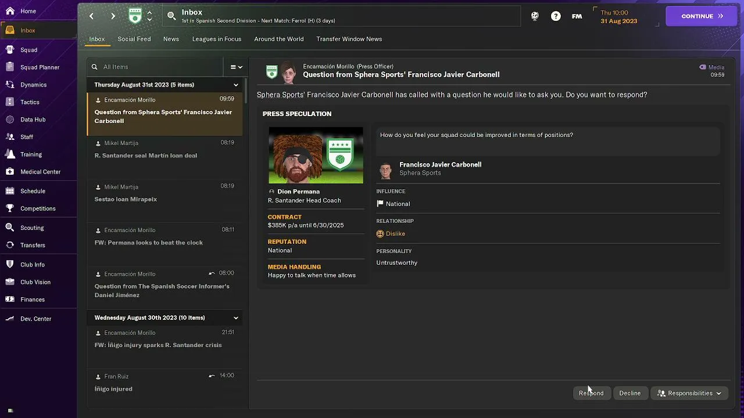Click the global search magnifier icon

coord(171,16)
